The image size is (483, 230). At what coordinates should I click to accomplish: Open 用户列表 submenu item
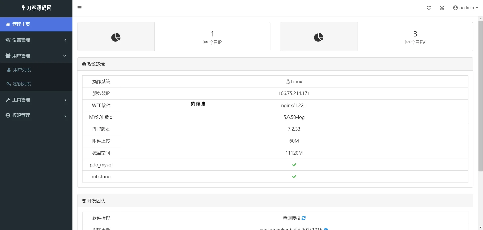pyautogui.click(x=22, y=70)
